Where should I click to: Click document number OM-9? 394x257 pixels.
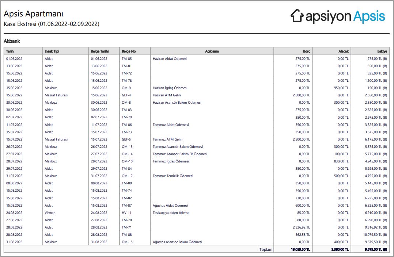[126, 88]
